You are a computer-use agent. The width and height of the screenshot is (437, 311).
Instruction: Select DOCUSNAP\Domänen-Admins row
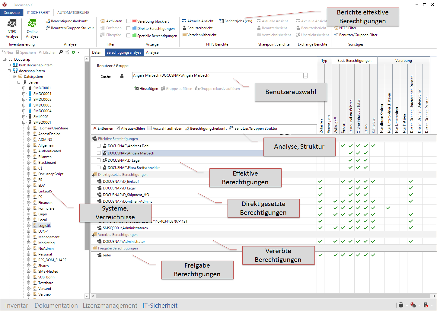[x=203, y=201]
